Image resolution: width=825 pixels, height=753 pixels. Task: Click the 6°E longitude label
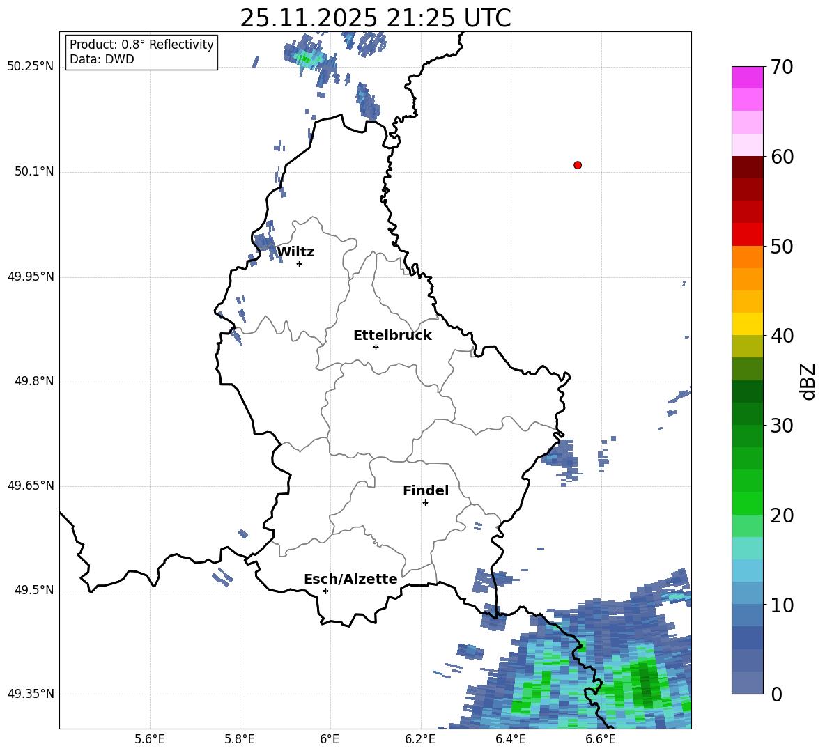pyautogui.click(x=330, y=739)
